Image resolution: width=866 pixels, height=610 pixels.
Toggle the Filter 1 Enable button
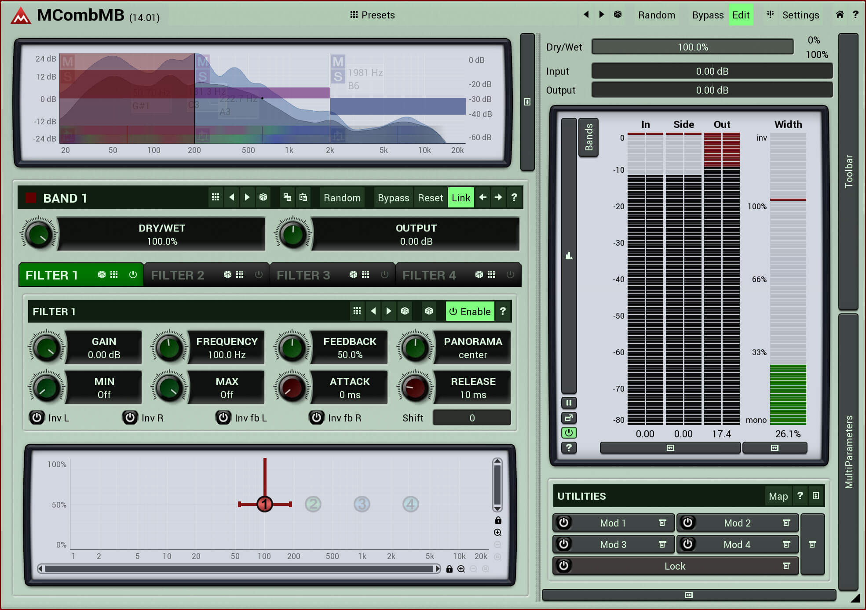pyautogui.click(x=470, y=311)
